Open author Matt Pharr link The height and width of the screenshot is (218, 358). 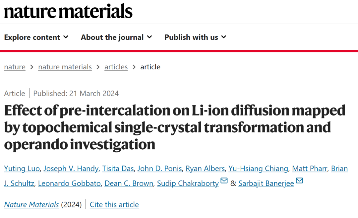pos(310,169)
